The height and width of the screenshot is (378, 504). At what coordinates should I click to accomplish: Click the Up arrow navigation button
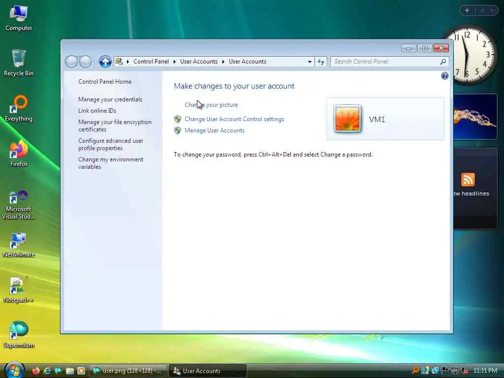click(105, 62)
